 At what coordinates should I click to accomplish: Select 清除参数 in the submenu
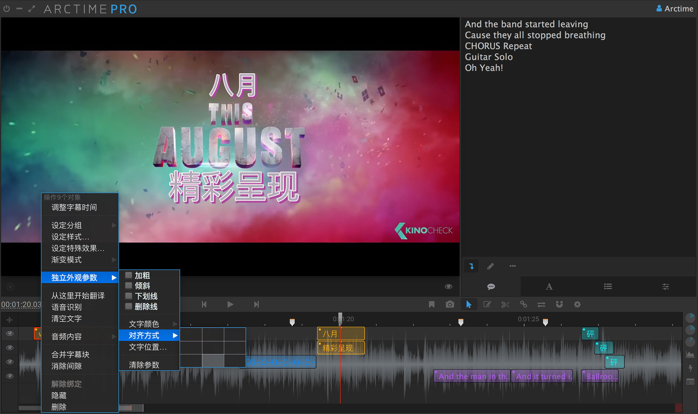(x=144, y=365)
